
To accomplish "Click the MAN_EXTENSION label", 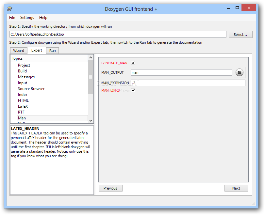I will tap(115, 83).
